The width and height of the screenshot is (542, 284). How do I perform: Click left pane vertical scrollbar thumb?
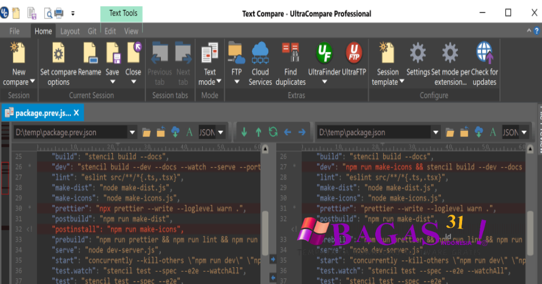[x=265, y=233]
